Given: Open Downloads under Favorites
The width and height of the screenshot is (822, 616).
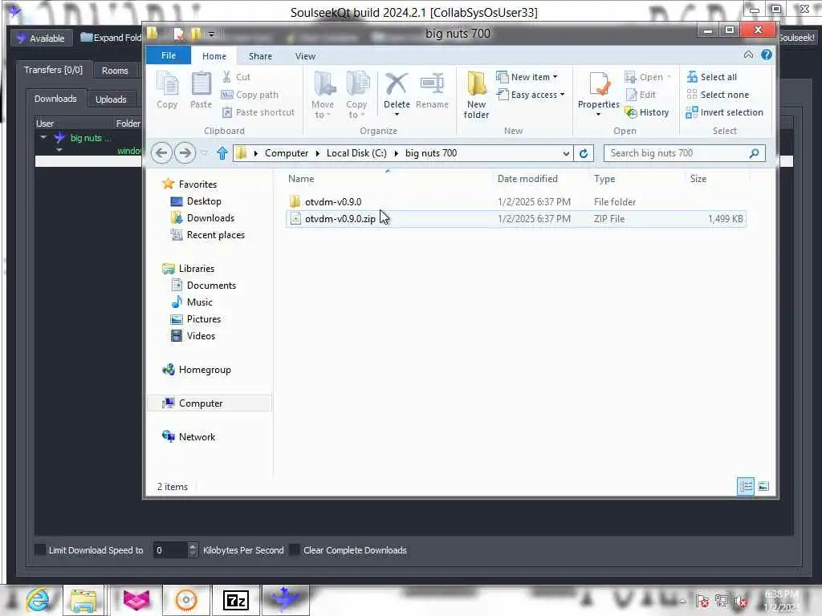Looking at the screenshot, I should (203, 218).
